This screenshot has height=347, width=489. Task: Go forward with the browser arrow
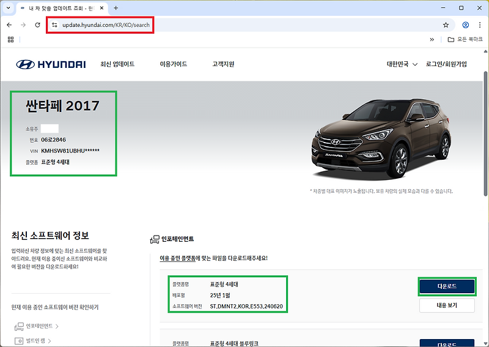23,25
